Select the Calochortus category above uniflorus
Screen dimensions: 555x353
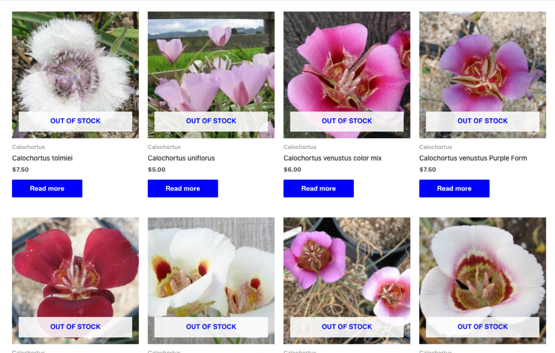pos(164,147)
